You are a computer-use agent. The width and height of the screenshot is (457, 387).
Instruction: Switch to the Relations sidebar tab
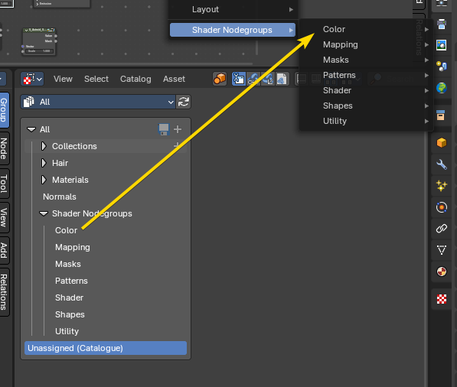click(x=4, y=292)
